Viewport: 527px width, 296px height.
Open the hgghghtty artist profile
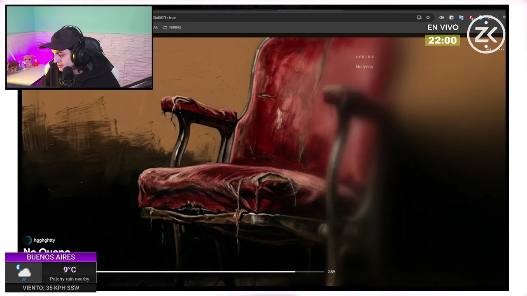pyautogui.click(x=44, y=240)
